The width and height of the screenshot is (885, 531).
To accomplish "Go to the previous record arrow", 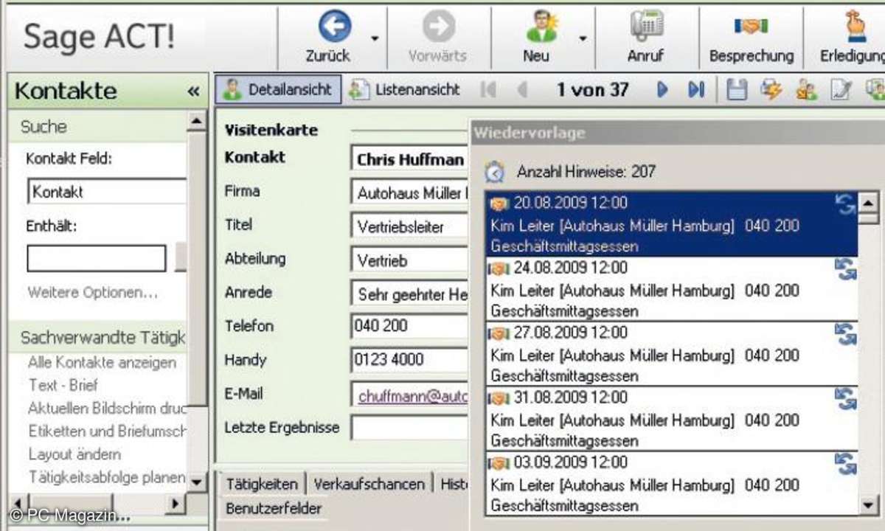I will coord(522,90).
